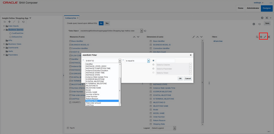Image resolution: width=274 pixels, height=134 pixels.
Task: Collapse the Business Queries tree node
Action: click(x=4, y=30)
